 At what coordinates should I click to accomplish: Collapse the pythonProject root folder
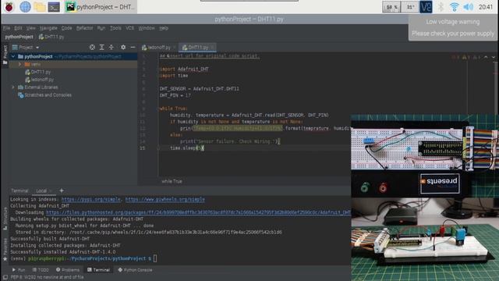coord(13,57)
